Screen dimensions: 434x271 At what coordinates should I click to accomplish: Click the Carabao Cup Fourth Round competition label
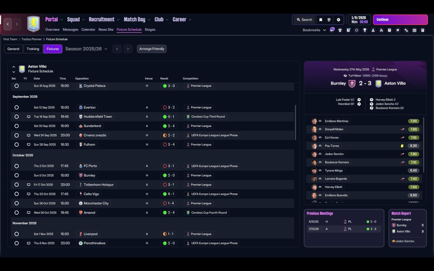207,213
